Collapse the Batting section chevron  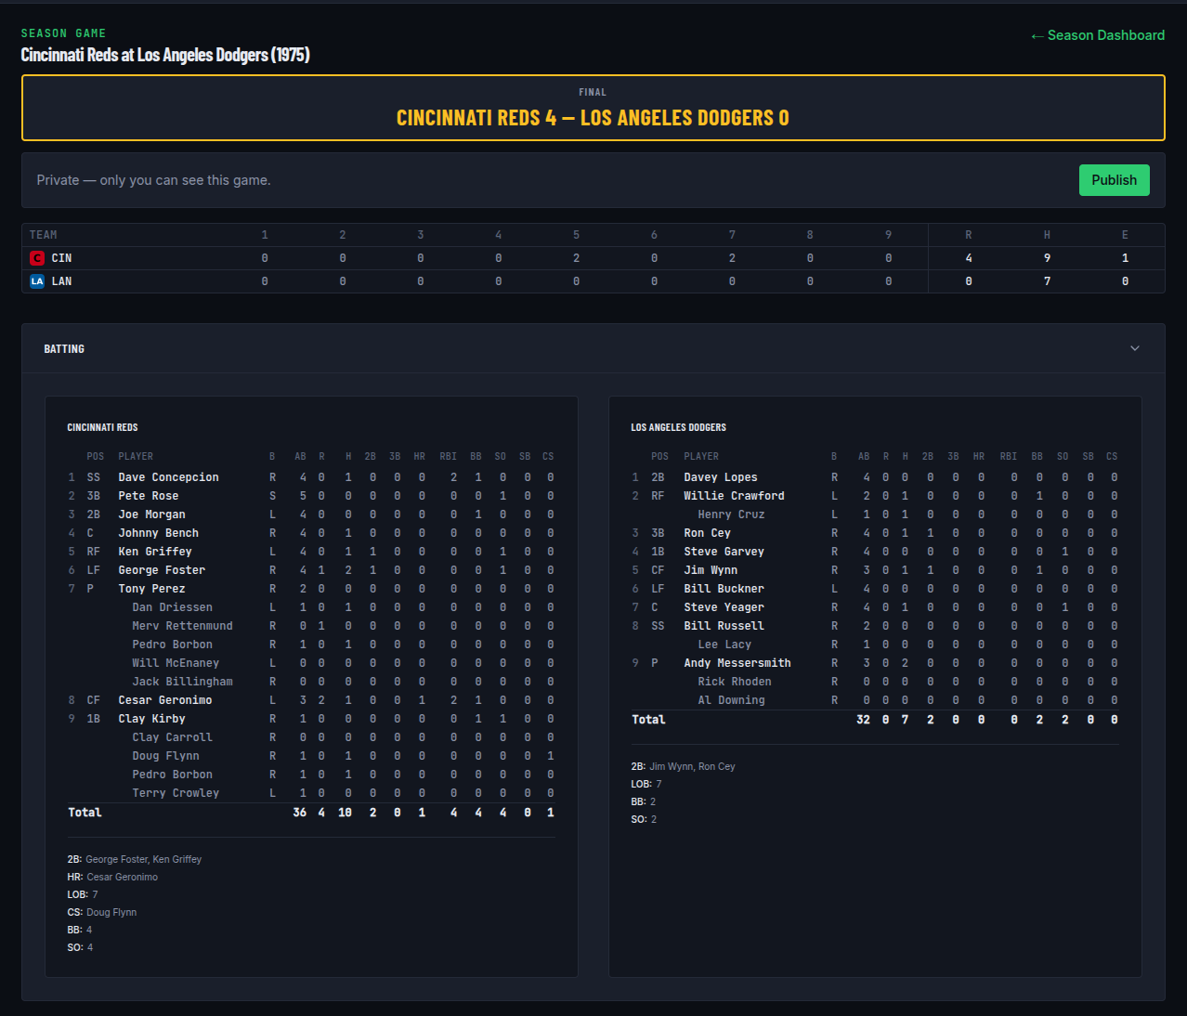pos(1134,348)
